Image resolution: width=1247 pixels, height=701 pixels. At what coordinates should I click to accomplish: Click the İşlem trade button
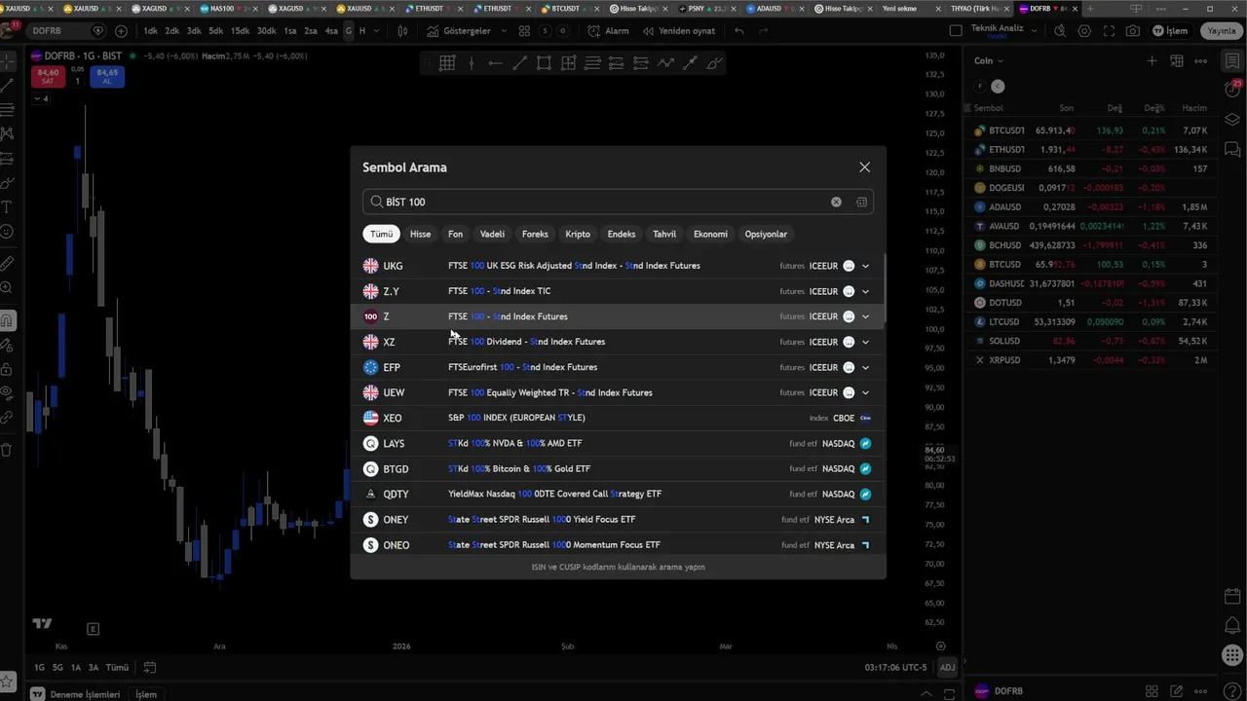pyautogui.click(x=1170, y=31)
